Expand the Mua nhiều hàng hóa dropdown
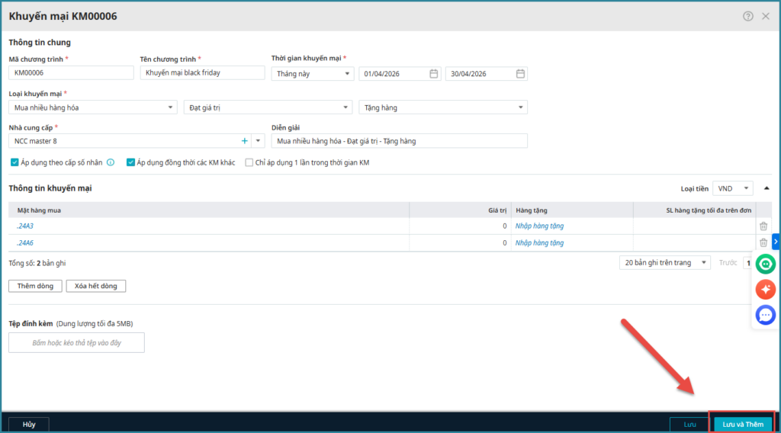 pyautogui.click(x=93, y=107)
